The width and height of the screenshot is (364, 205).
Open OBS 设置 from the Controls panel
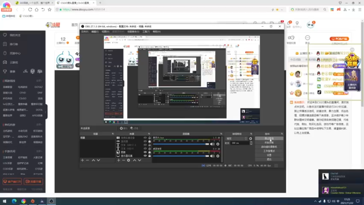(x=269, y=155)
